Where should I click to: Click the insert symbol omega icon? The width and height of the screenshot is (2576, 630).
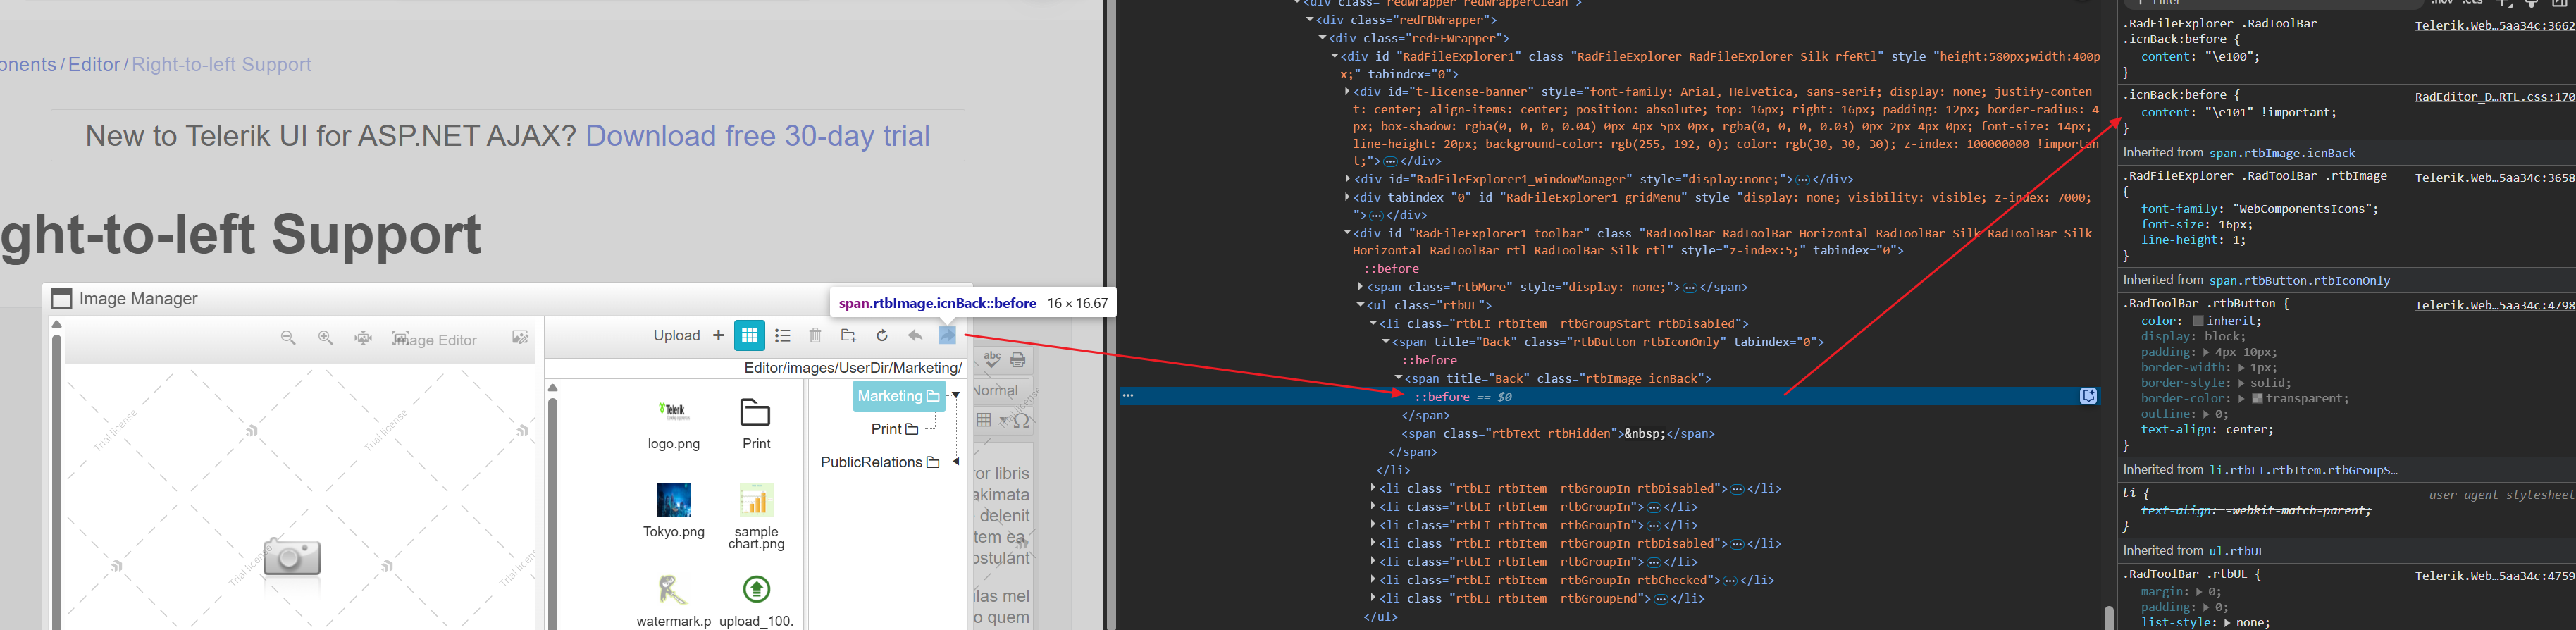point(1021,421)
